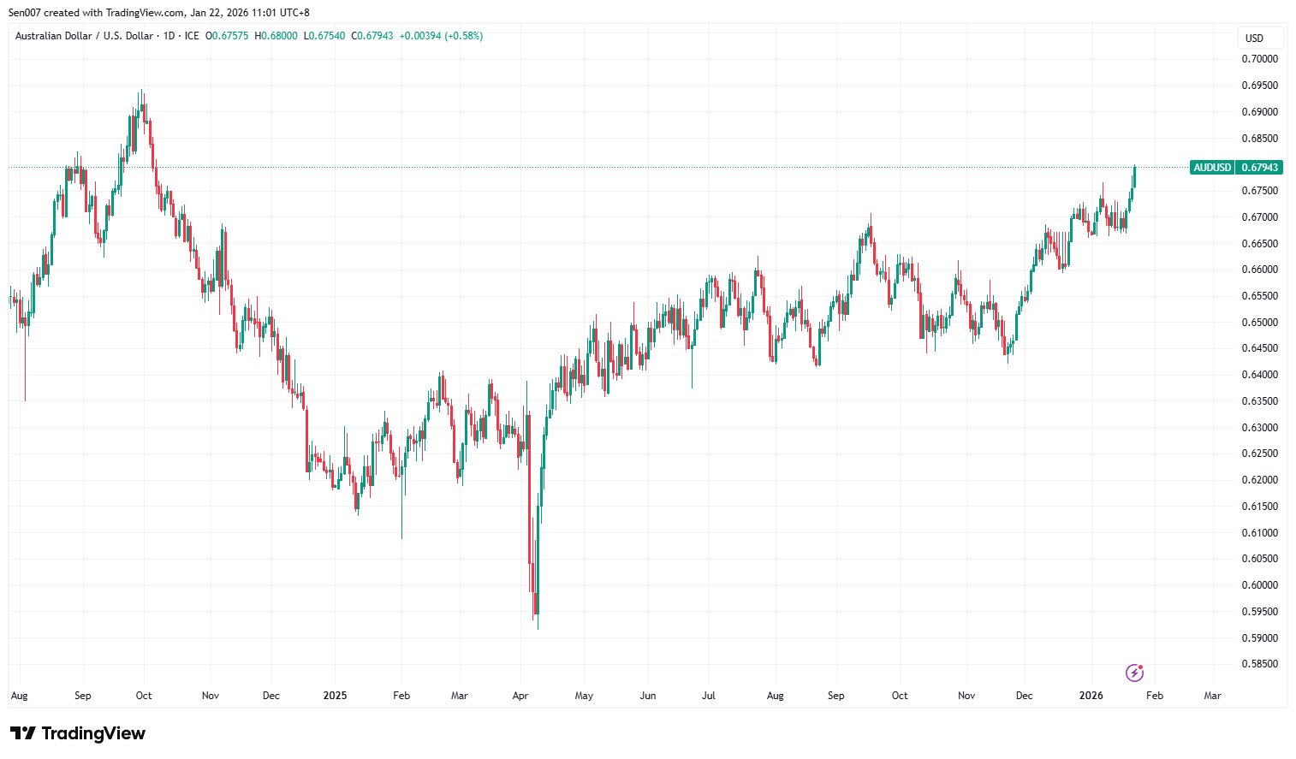Select the green change percentage (+0.58%)
The image size is (1296, 759).
pyautogui.click(x=465, y=36)
